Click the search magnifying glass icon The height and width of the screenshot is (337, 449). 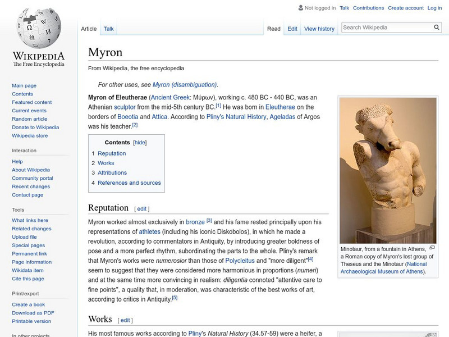(437, 28)
